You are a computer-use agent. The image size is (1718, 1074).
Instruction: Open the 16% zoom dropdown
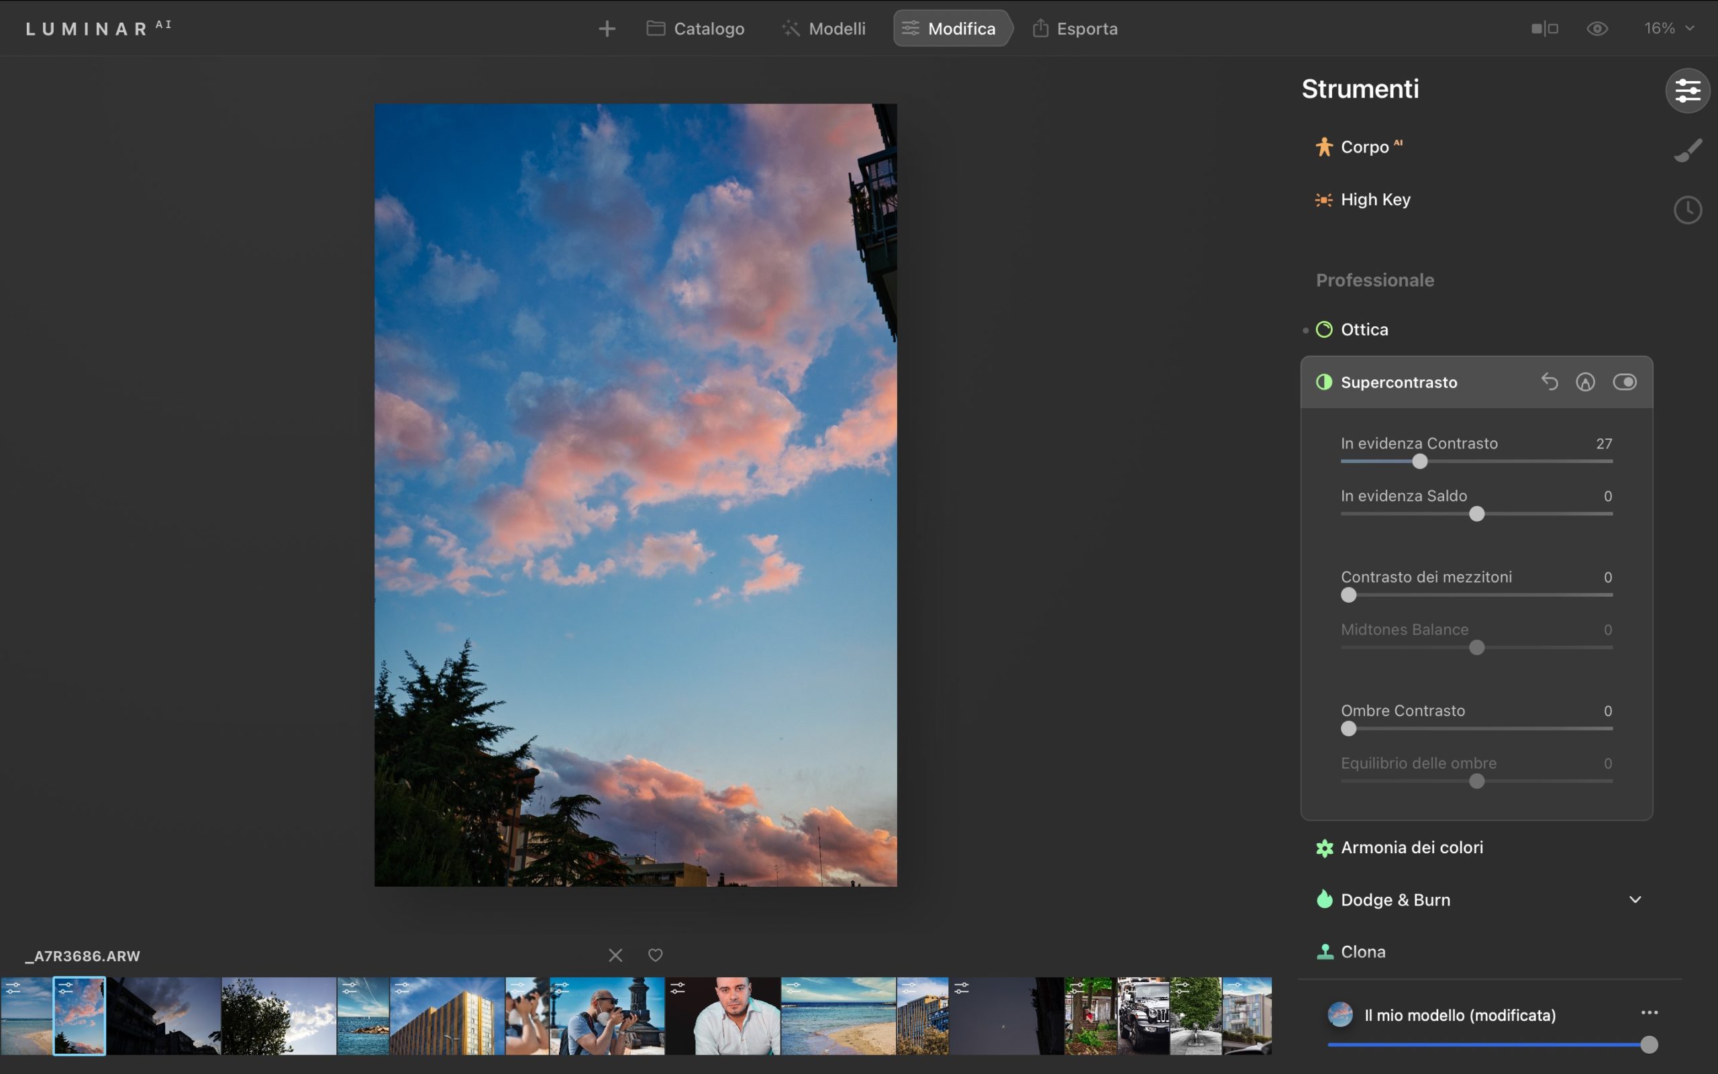point(1669,28)
